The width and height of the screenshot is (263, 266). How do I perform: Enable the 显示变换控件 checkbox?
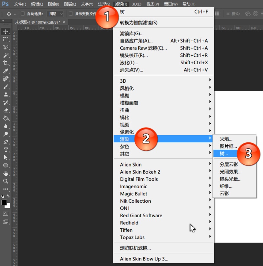pyautogui.click(x=71, y=14)
